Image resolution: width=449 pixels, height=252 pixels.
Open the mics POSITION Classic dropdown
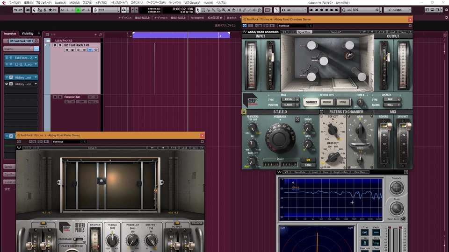[290, 105]
